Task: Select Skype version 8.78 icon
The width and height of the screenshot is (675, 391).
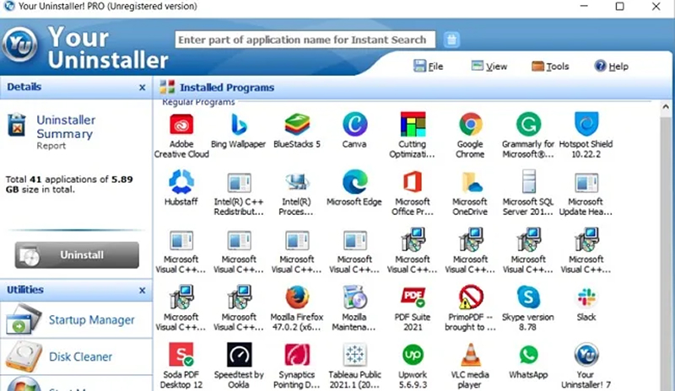Action: pos(528,297)
